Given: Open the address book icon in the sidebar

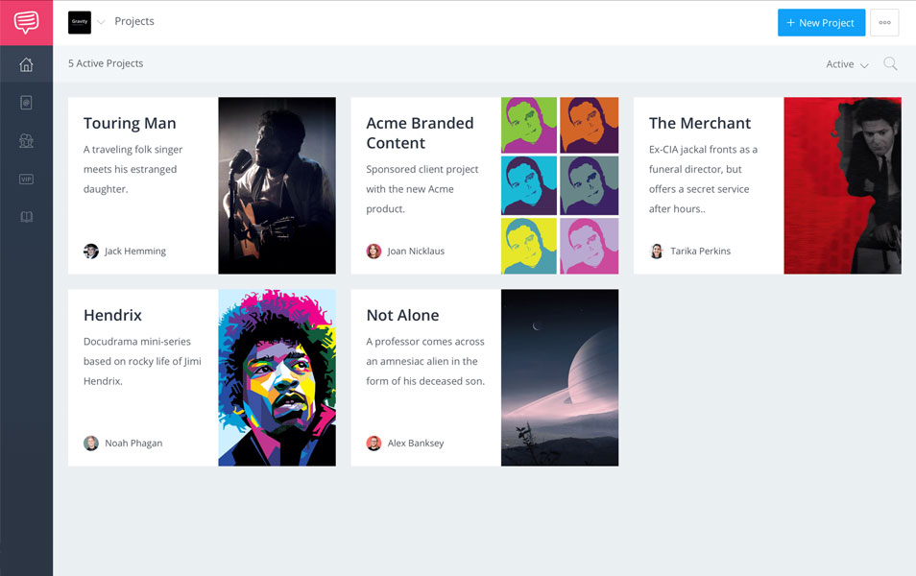Looking at the screenshot, I should [x=26, y=103].
